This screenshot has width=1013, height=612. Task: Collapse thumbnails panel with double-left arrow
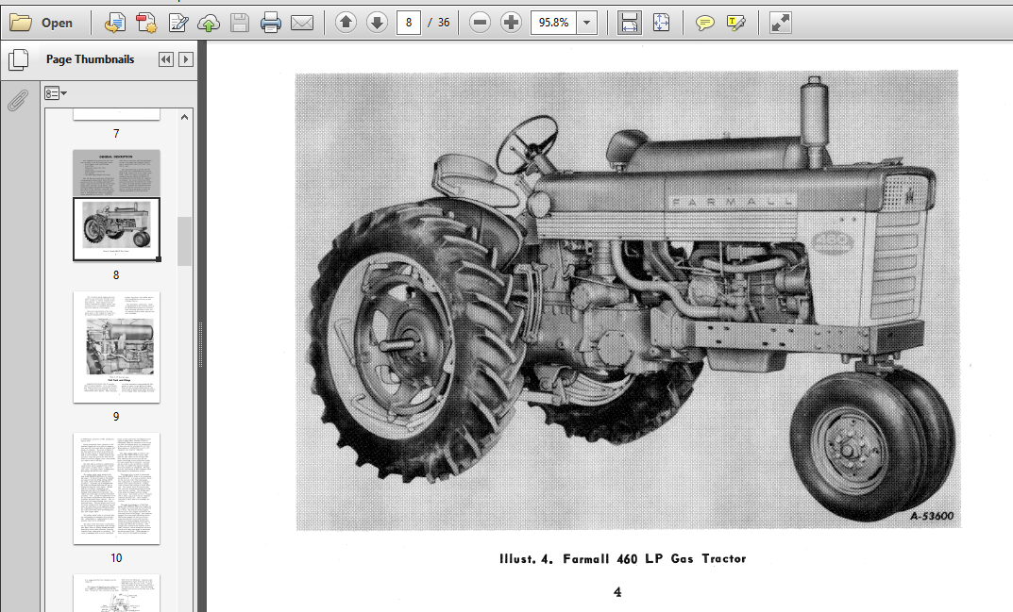pyautogui.click(x=166, y=59)
